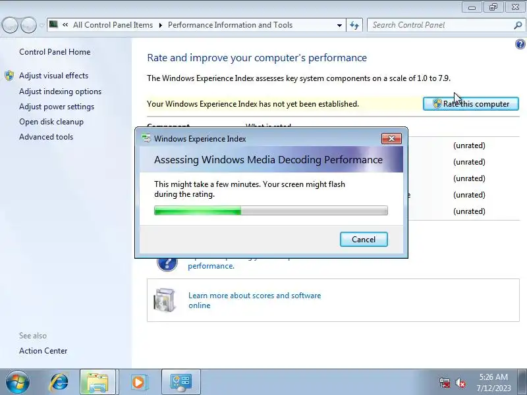Open the recent pages dropdown arrow
The height and width of the screenshot is (395, 527).
42,25
